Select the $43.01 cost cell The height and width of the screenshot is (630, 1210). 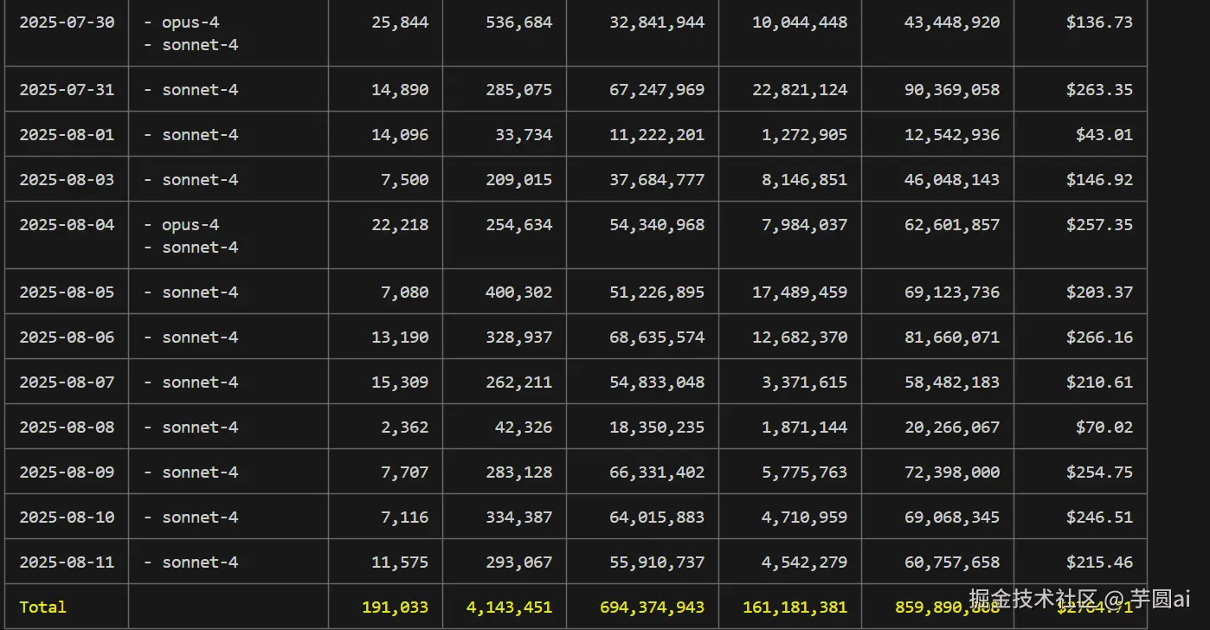click(1104, 135)
